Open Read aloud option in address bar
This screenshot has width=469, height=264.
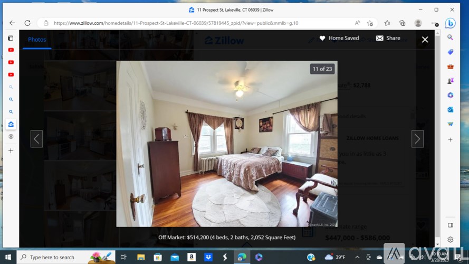(358, 23)
